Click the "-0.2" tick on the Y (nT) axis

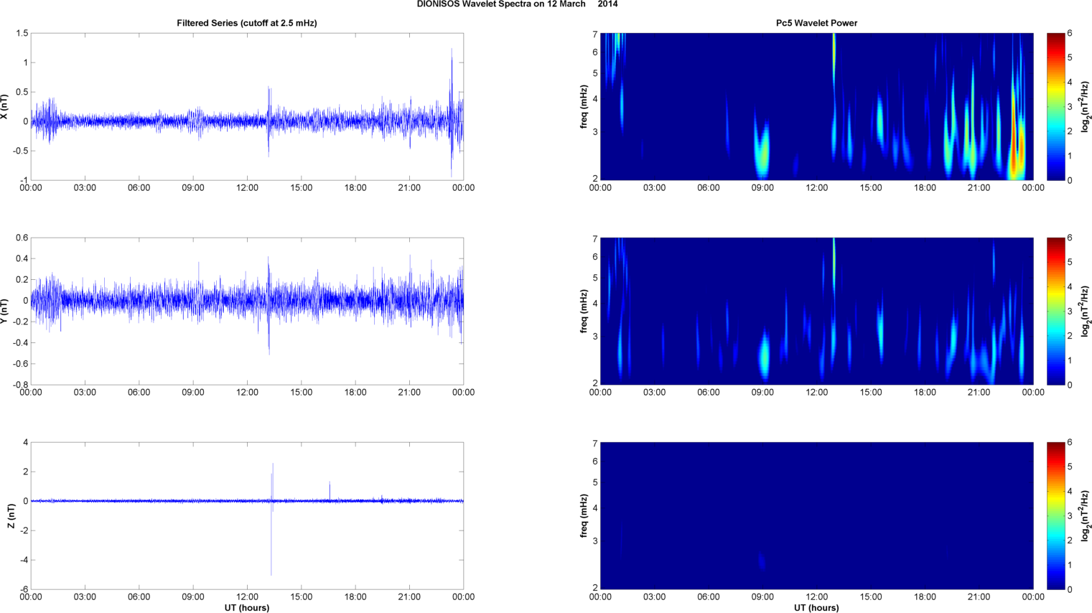pos(19,322)
